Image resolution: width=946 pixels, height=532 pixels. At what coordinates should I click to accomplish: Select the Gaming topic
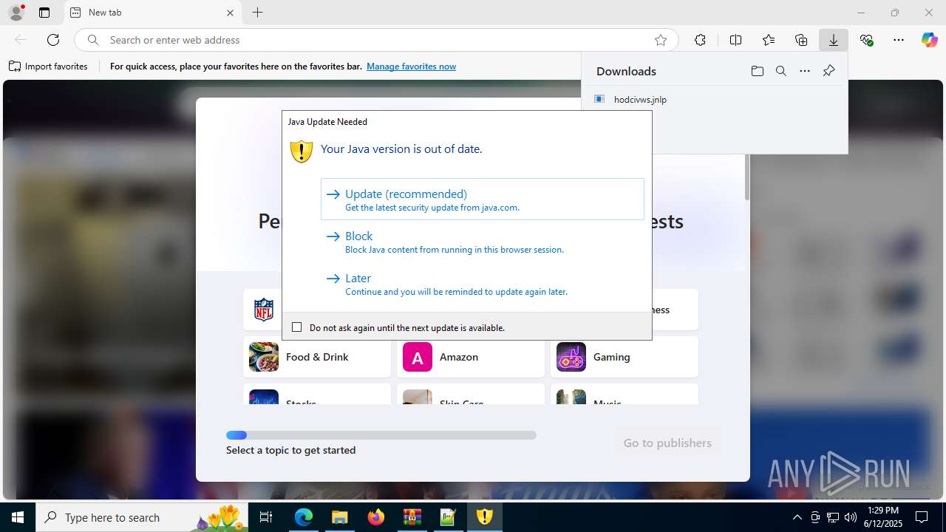click(x=625, y=357)
